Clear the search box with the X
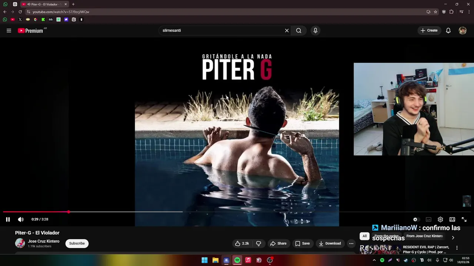This screenshot has width=474, height=266. (x=287, y=31)
